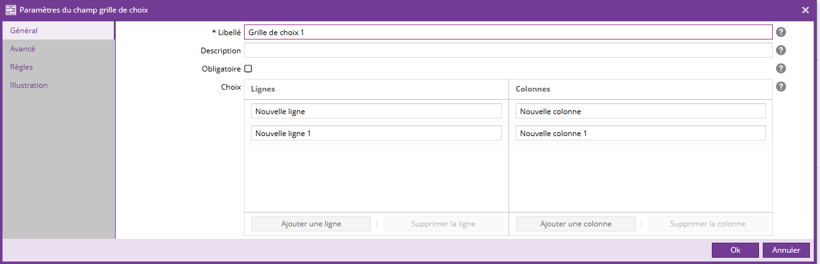Enable the Obligatoire checkbox
Image resolution: width=820 pixels, height=264 pixels.
point(248,69)
